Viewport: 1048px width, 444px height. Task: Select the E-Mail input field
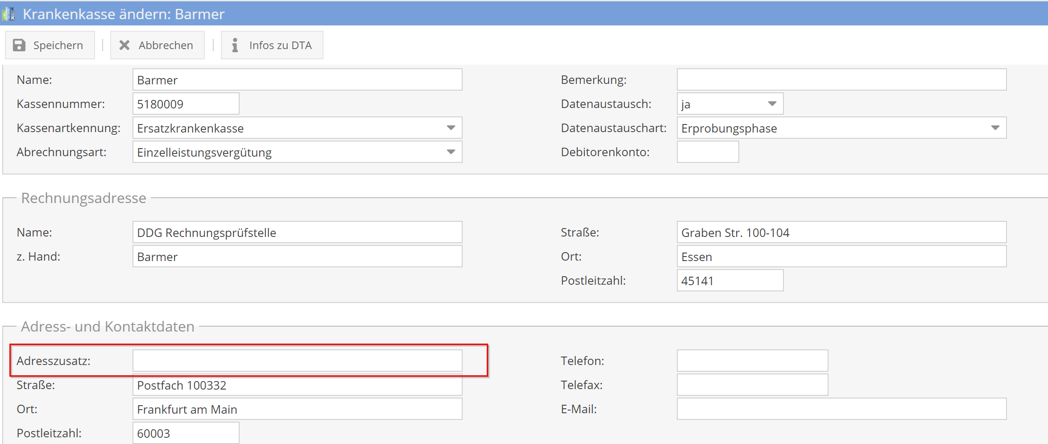pos(841,409)
